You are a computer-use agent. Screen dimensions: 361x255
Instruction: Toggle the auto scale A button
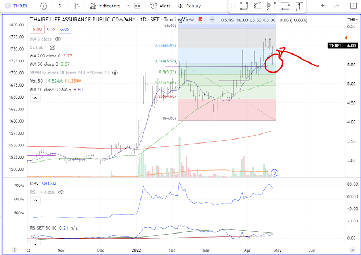(353, 250)
